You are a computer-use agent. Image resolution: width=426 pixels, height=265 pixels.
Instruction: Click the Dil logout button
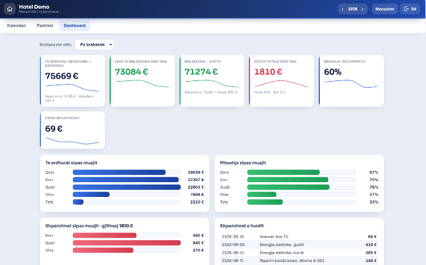click(410, 9)
